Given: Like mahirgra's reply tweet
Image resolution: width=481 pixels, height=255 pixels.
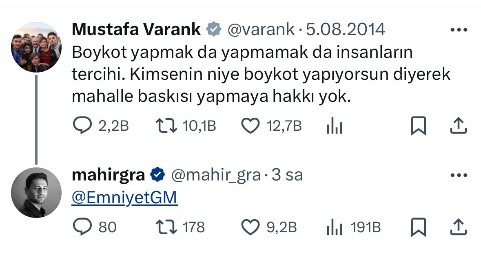Looking at the screenshot, I should pos(251,227).
